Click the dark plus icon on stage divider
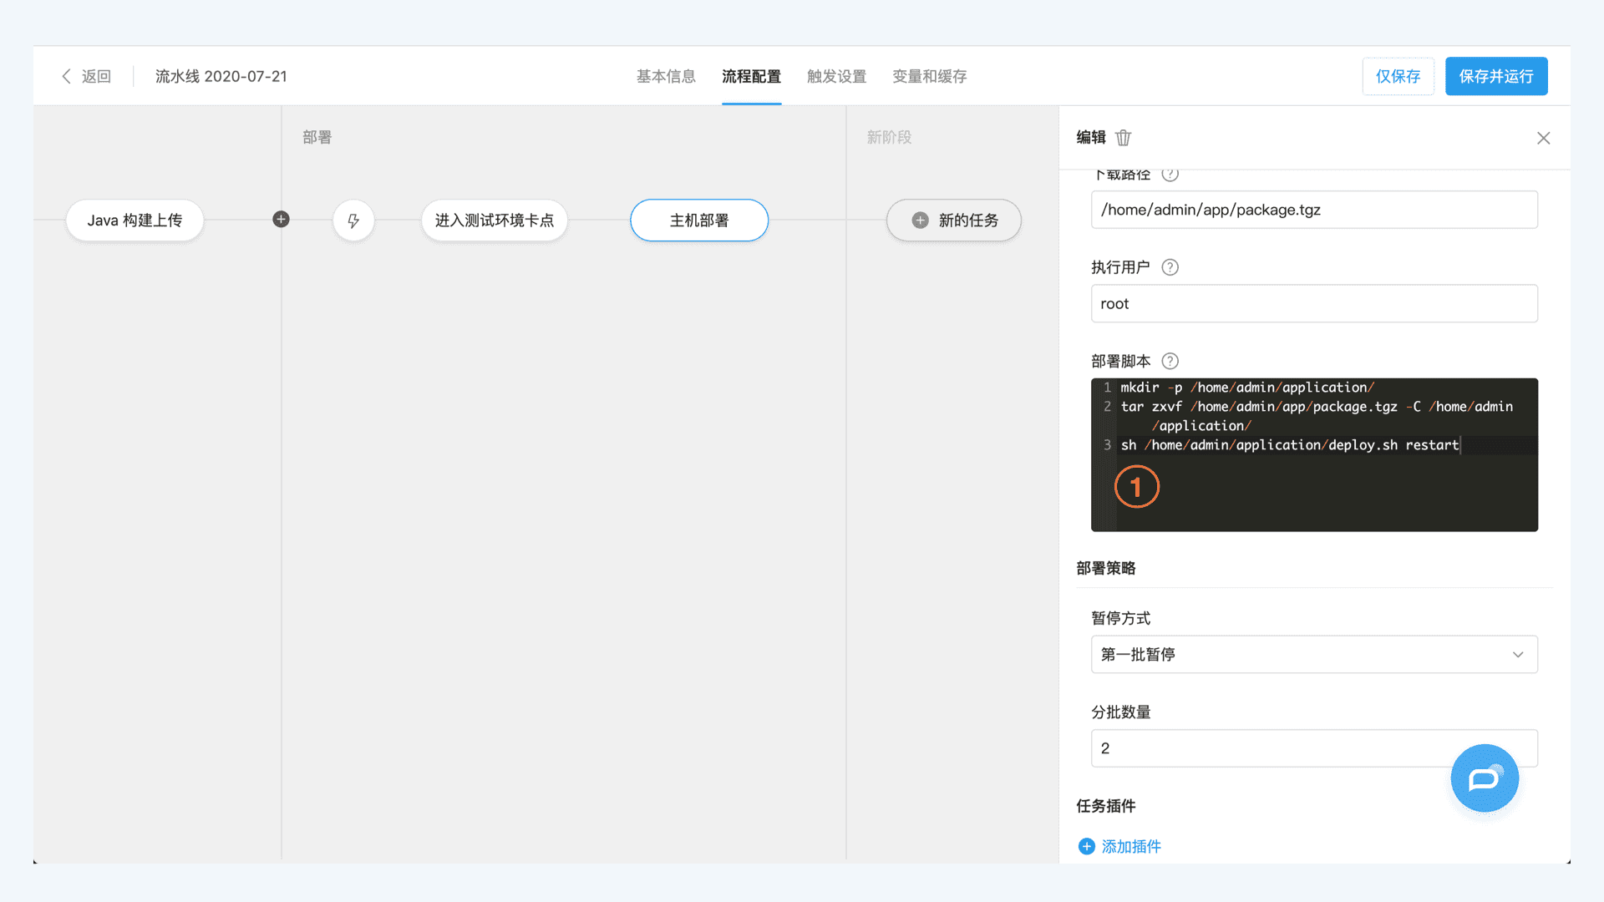Screen dimensions: 1604x902 pyautogui.click(x=281, y=219)
